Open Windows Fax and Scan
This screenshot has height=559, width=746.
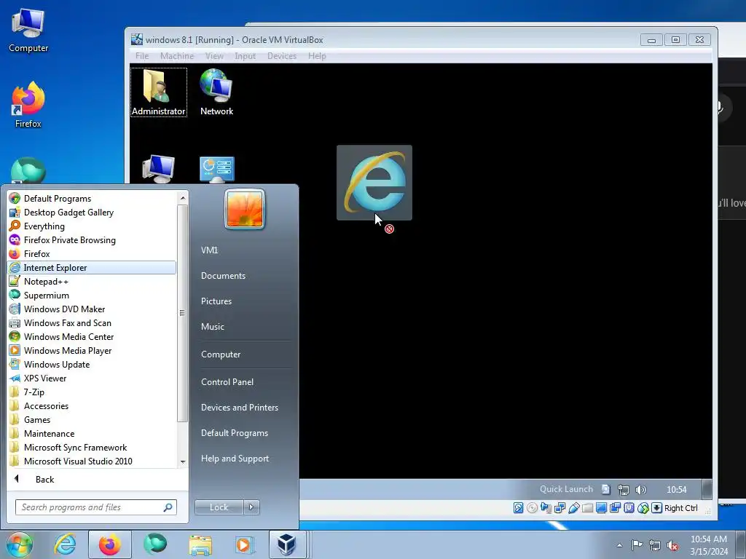coord(92,322)
